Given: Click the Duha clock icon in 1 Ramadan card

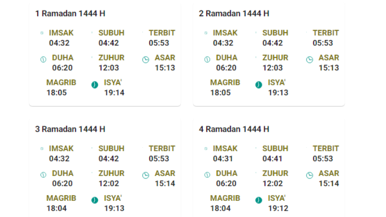Looking at the screenshot, I should coord(43,59).
